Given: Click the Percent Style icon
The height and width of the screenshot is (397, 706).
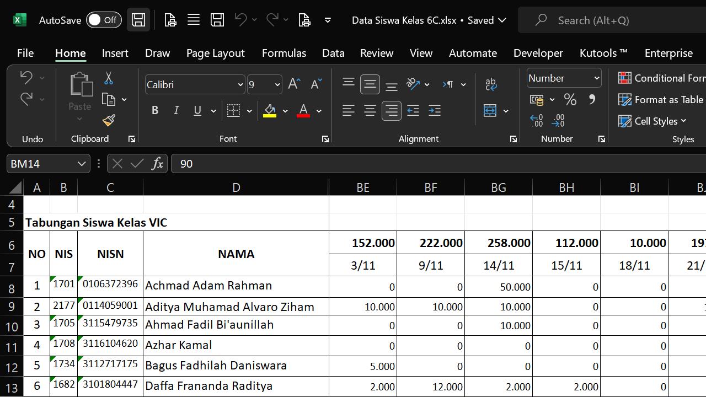Looking at the screenshot, I should click(570, 100).
